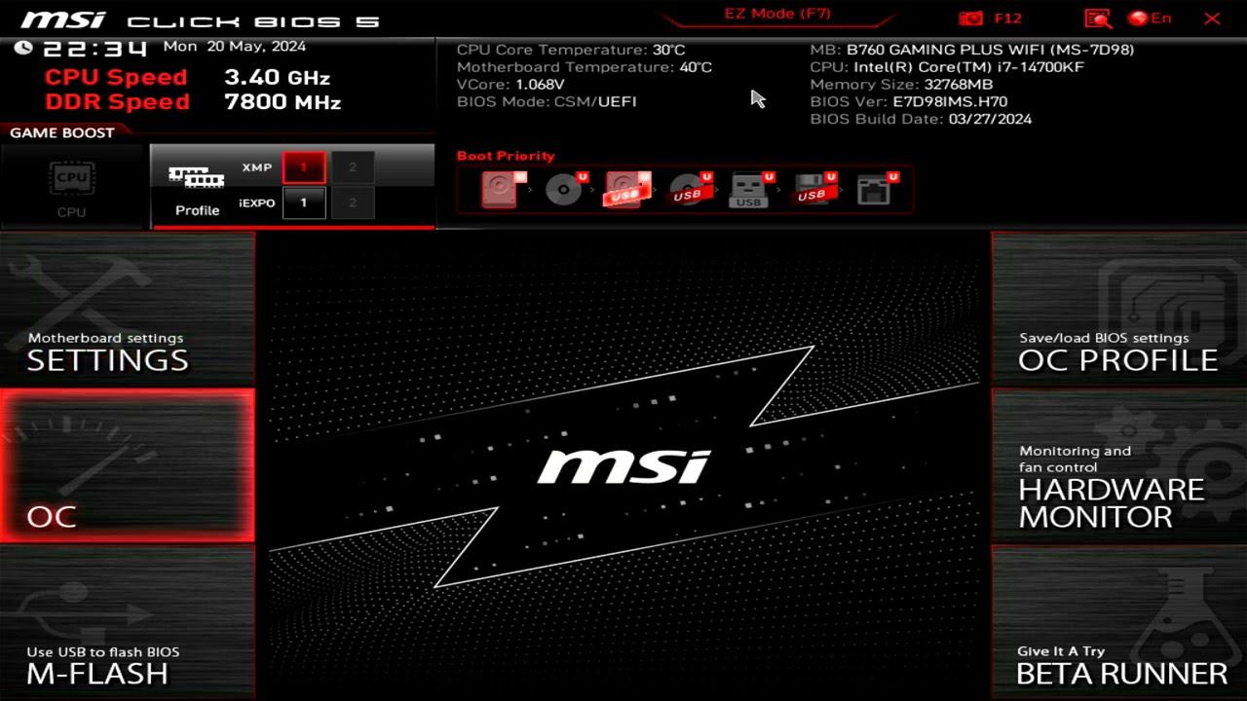
Task: Click the screenshot camera icon (F12)
Action: point(970,18)
